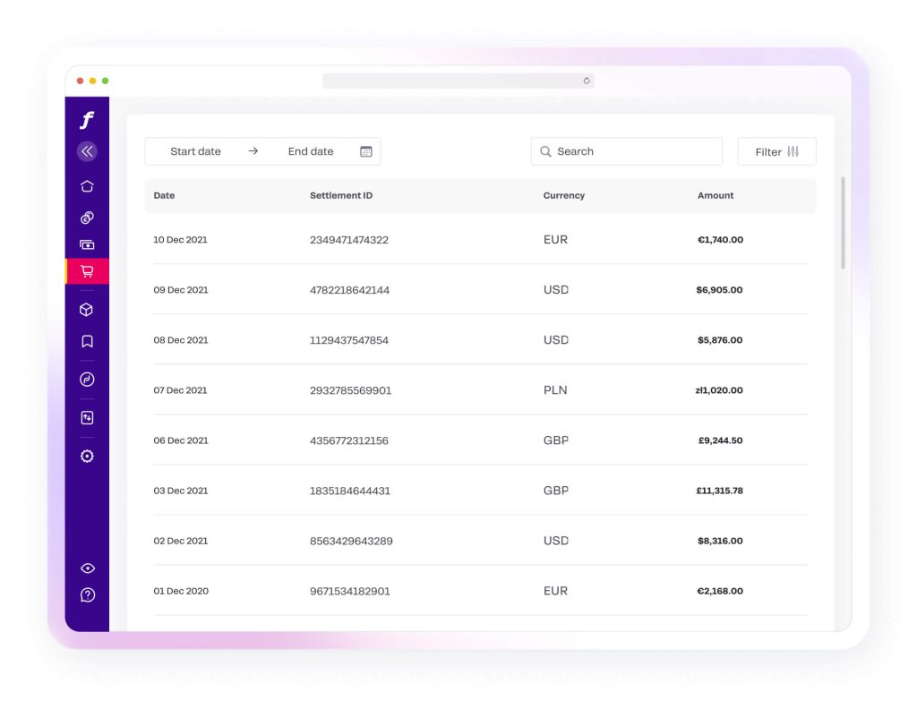Toggle the eye visibility icon
917x709 pixels.
[87, 568]
